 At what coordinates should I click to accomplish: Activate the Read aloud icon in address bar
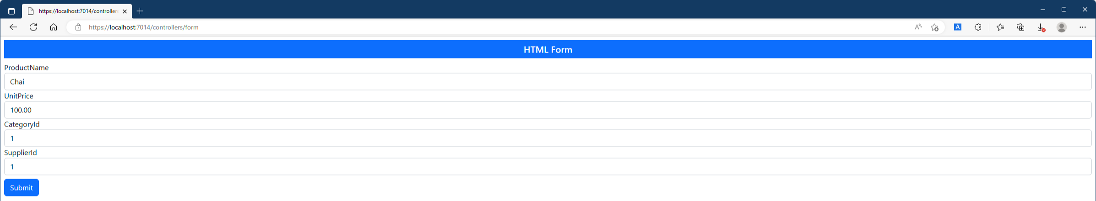pos(918,27)
